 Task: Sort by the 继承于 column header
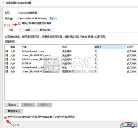[110, 47]
